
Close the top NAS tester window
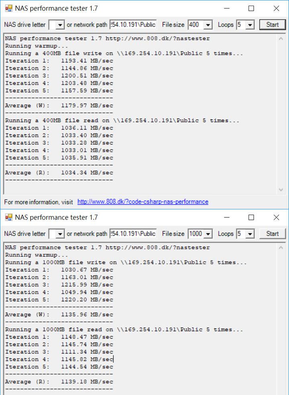coord(276,8)
